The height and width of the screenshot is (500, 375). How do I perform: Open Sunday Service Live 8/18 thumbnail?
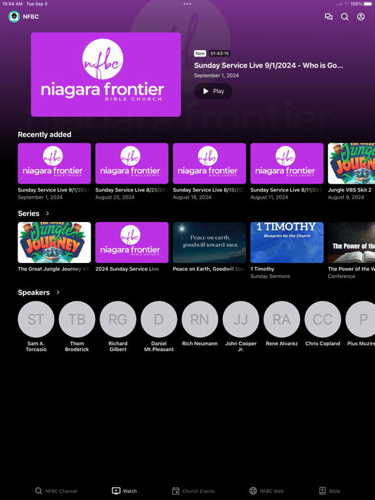pyautogui.click(x=209, y=163)
